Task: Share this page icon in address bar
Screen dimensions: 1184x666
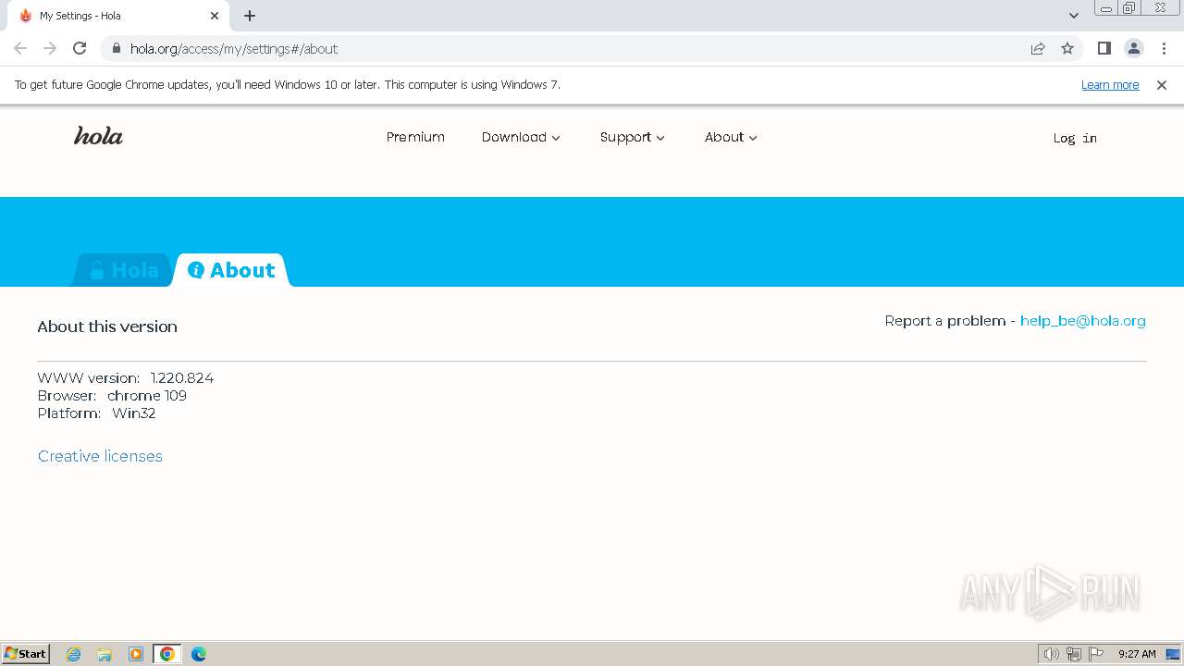Action: click(x=1038, y=48)
